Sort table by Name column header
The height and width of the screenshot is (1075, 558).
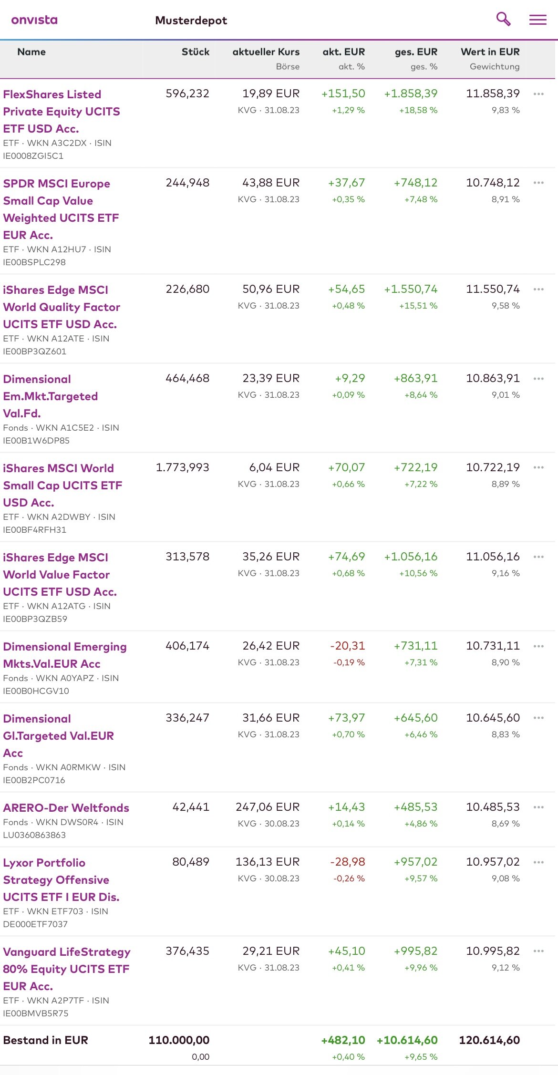31,52
